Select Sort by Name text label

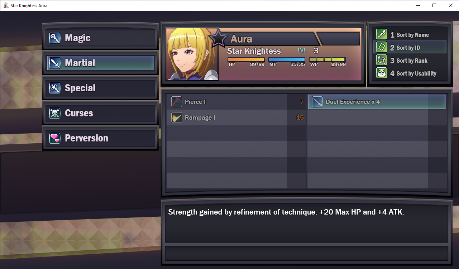coord(412,35)
